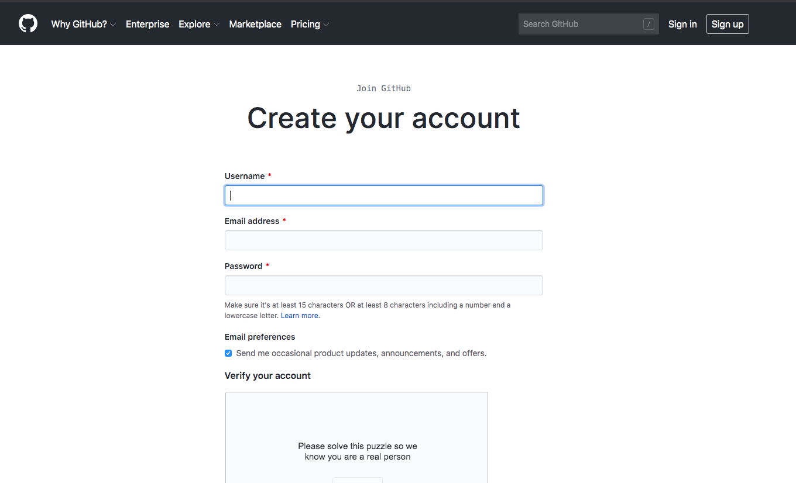Image resolution: width=796 pixels, height=483 pixels.
Task: Expand the Why GitHub? menu
Action: click(84, 24)
